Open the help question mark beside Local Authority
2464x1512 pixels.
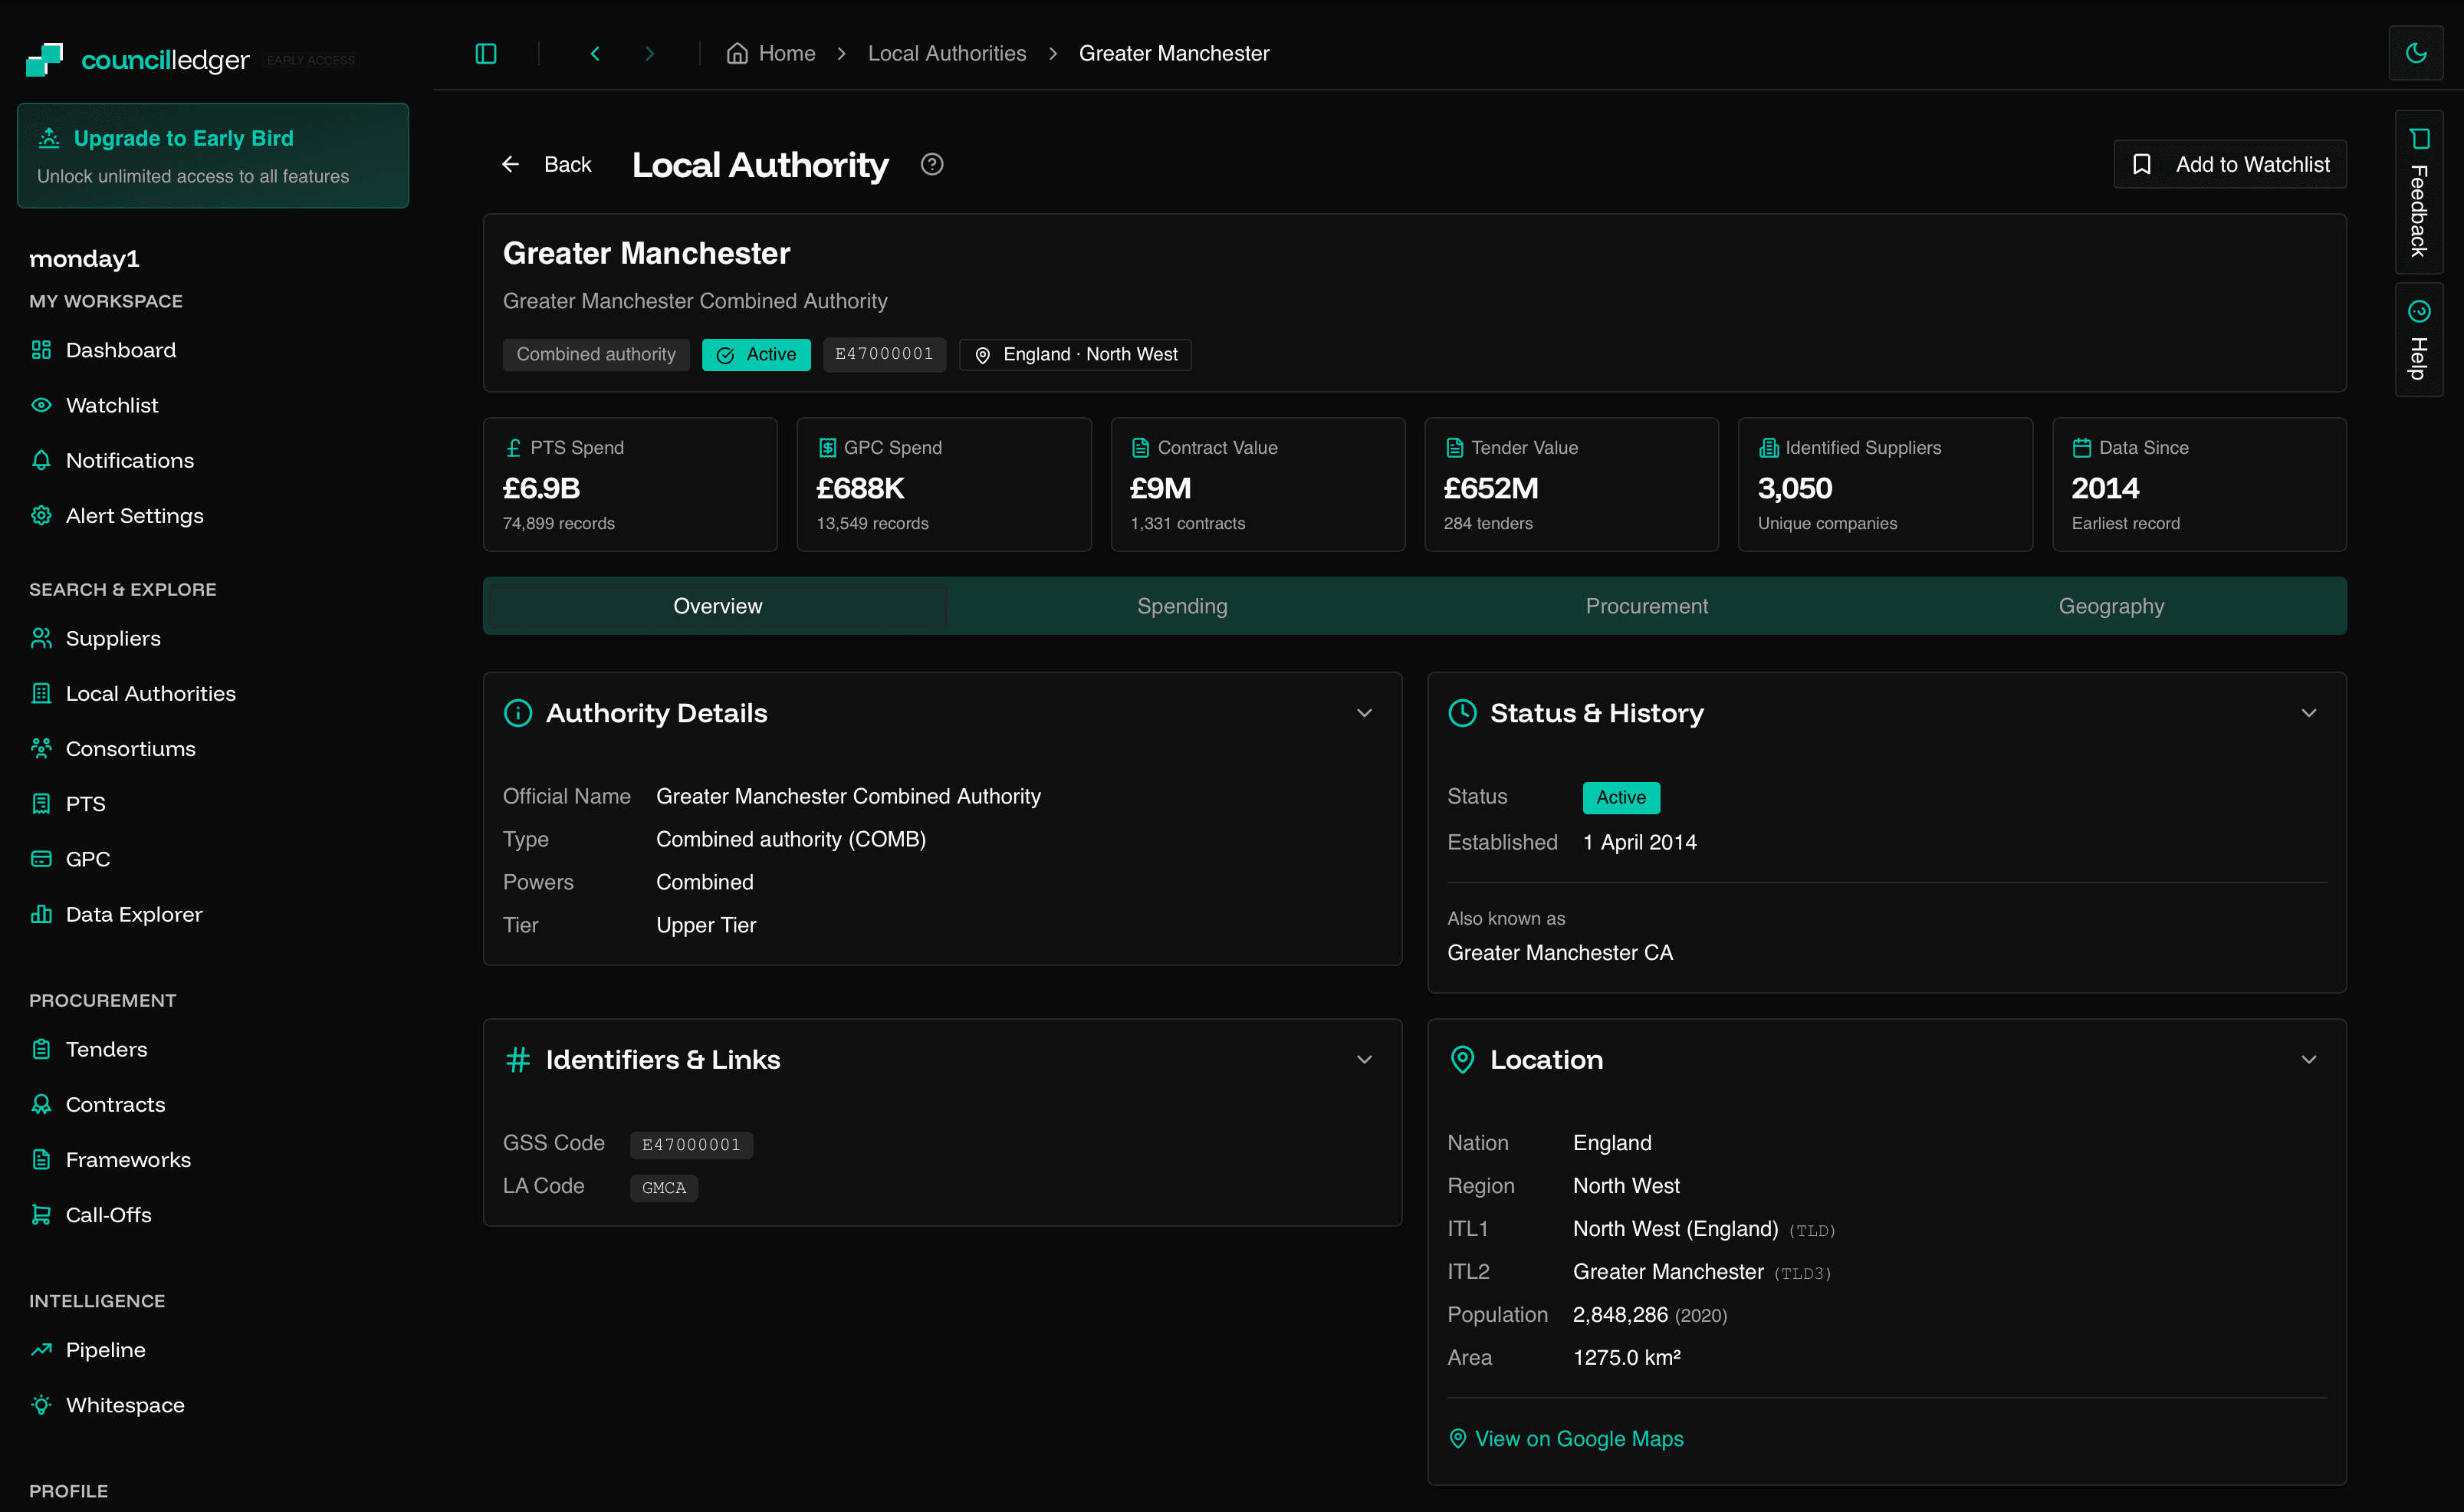[932, 164]
